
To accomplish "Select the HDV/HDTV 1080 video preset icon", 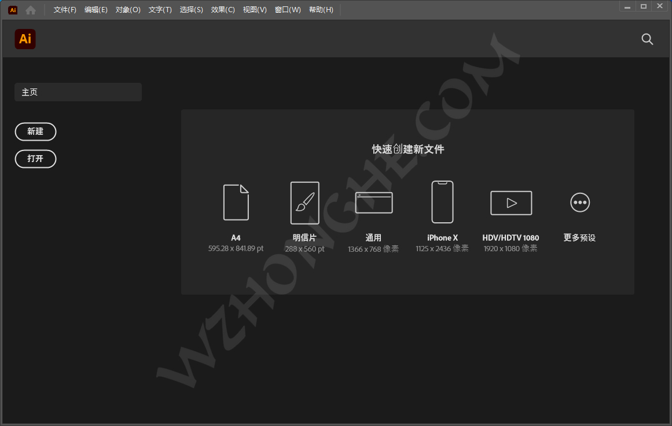I will pyautogui.click(x=511, y=203).
